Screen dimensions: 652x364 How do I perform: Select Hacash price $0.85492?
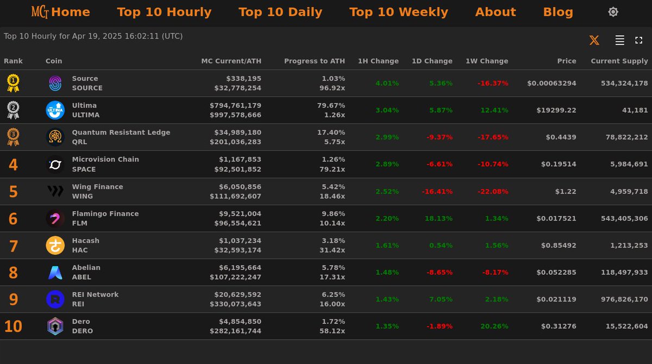click(x=559, y=246)
